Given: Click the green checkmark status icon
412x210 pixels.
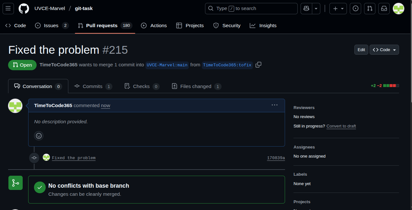Looking at the screenshot, I should coord(40,187).
